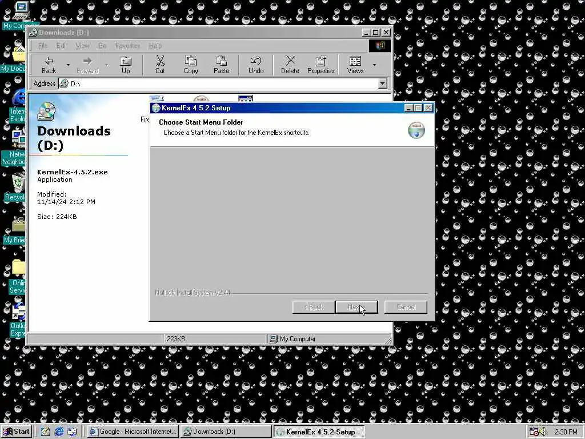Viewport: 585px width, 439px height.
Task: Click the Downloads window title bar icon
Action: pyautogui.click(x=33, y=33)
